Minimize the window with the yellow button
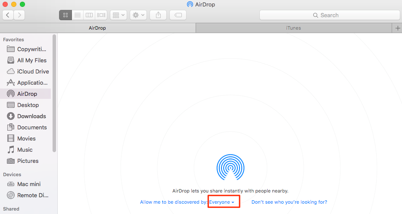Viewport: 402px width, 214px height. coord(14,4)
